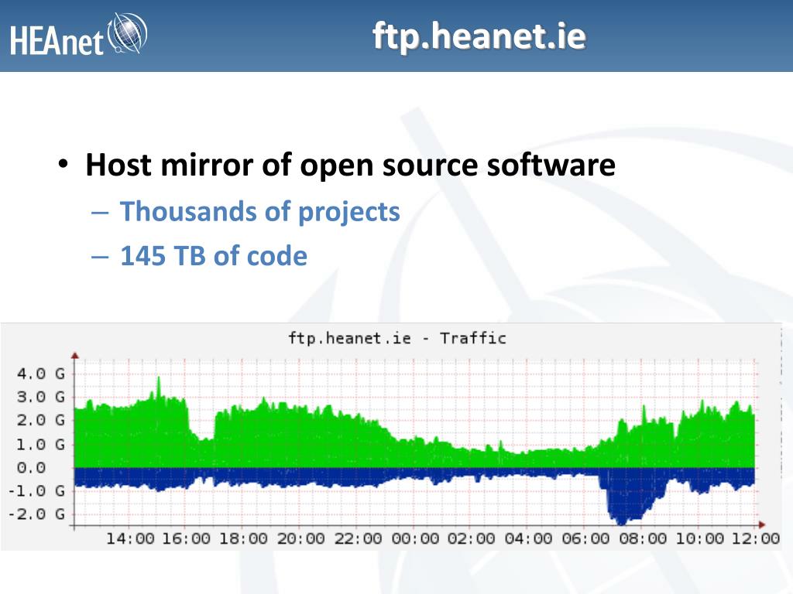Click the 18:00 time axis label
The width and height of the screenshot is (793, 594).
(243, 538)
